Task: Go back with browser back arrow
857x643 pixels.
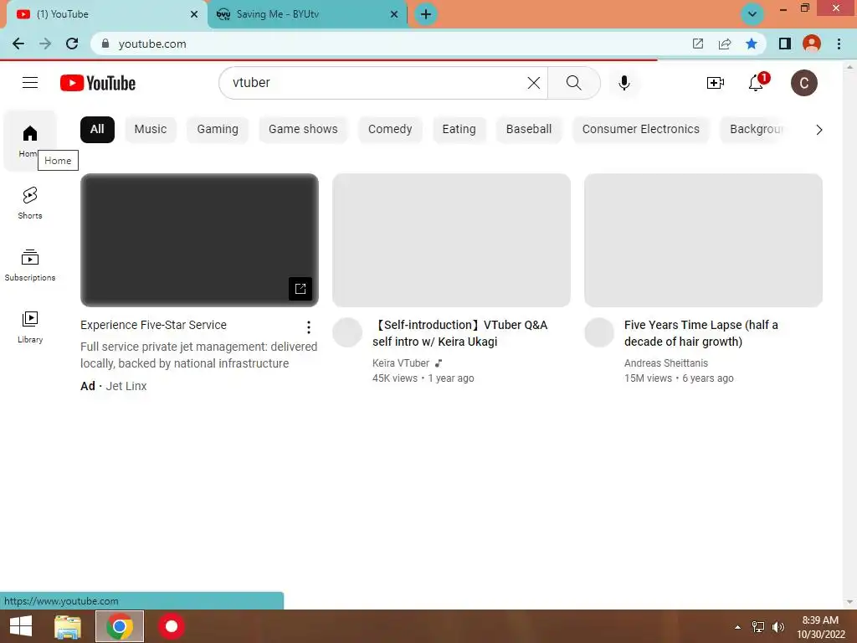Action: (x=18, y=44)
